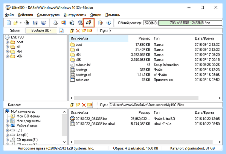Expand the x64 folder in image tree

[x=7, y=51]
